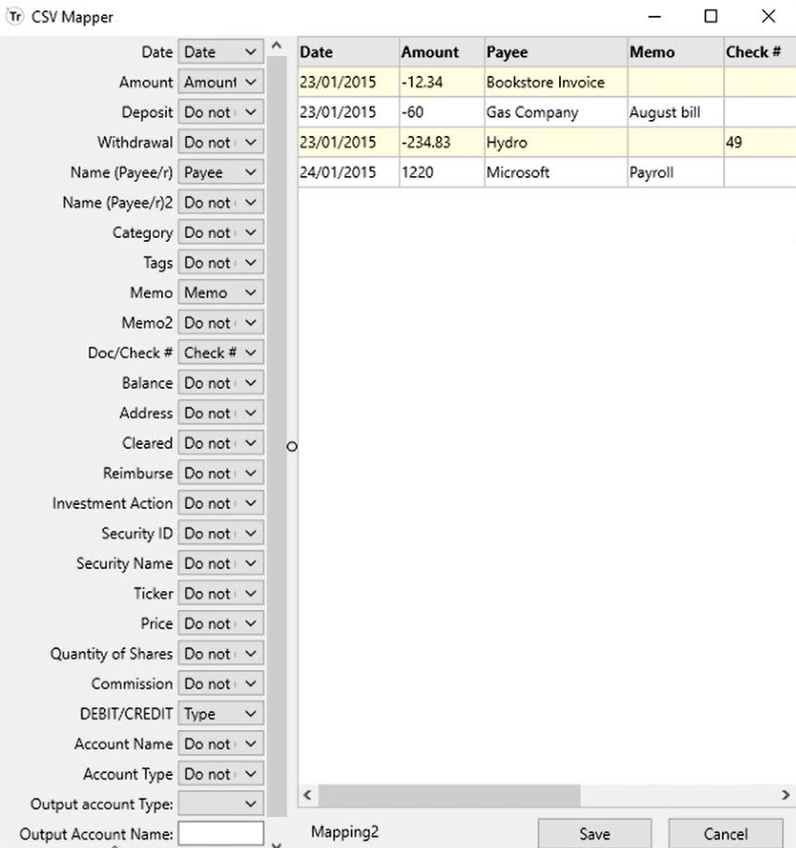
Task: Click the table's horizontal scrollbar thumb
Action: point(450,795)
